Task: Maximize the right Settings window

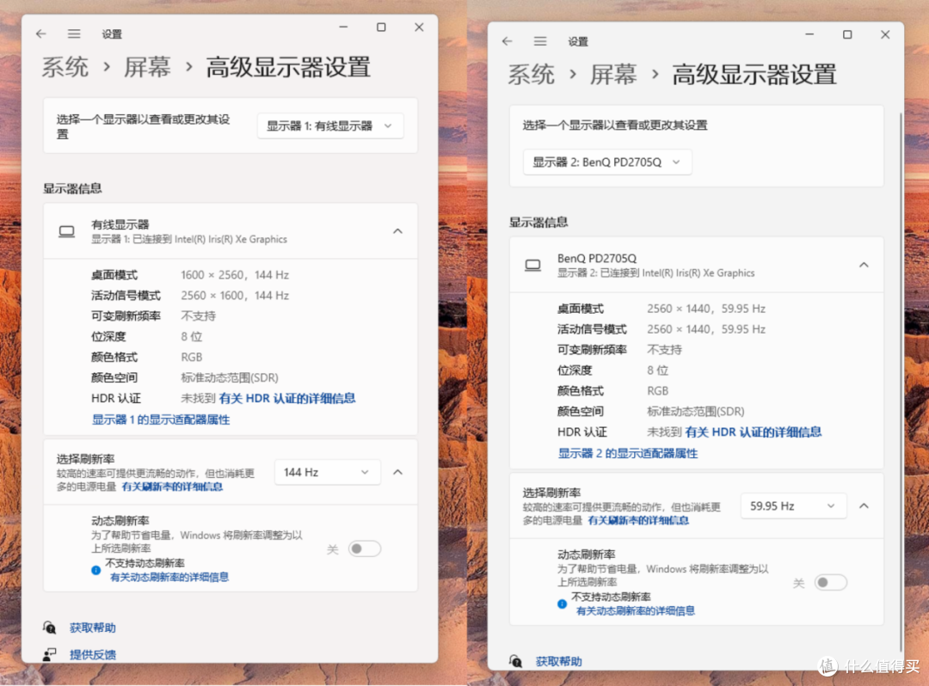Action: coord(847,34)
